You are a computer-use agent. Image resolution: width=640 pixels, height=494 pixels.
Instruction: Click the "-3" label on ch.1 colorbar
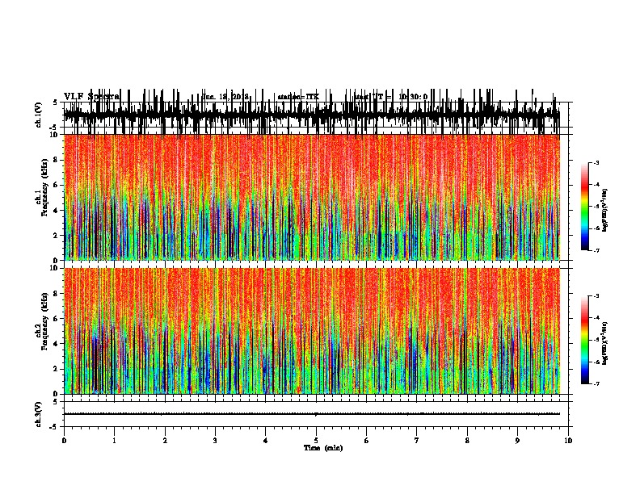tap(596, 163)
